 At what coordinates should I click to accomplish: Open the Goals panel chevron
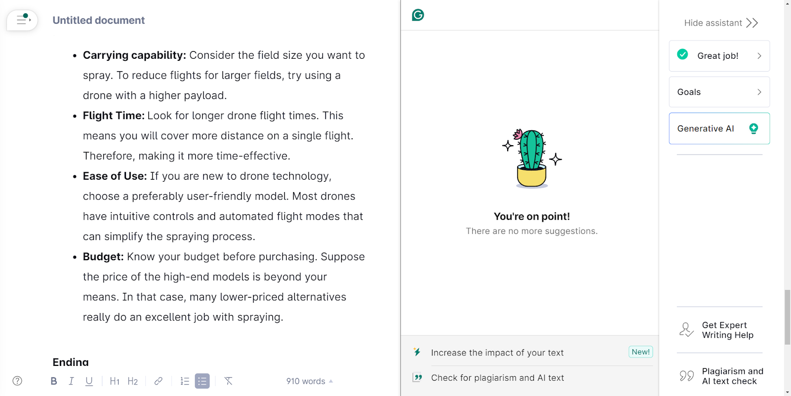(759, 92)
